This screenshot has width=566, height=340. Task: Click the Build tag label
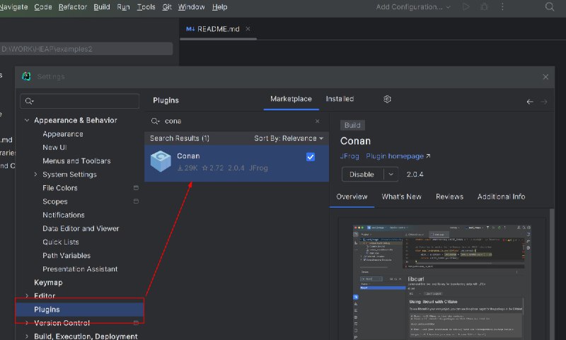[x=352, y=125]
